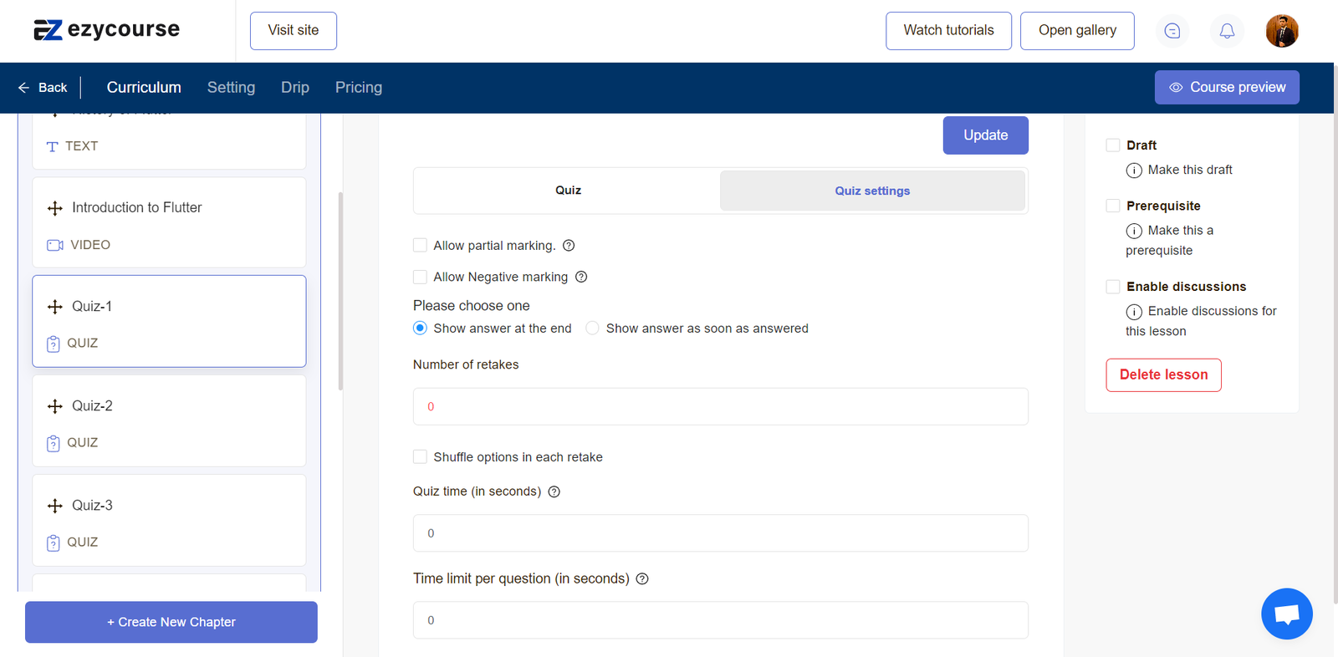Viewport: 1338px width, 657px height.
Task: Click the move handle icon for Introduction to Flutter
Action: [x=55, y=208]
